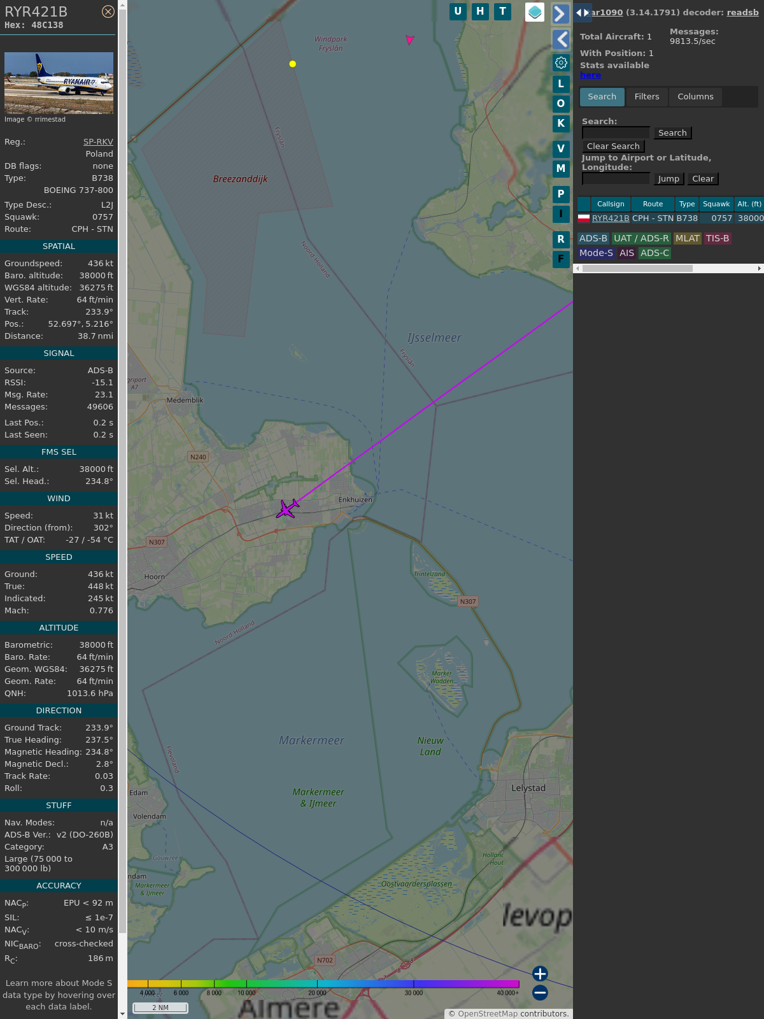Click the altitude color scale bar
Image resolution: width=764 pixels, height=1019 pixels.
tap(323, 984)
